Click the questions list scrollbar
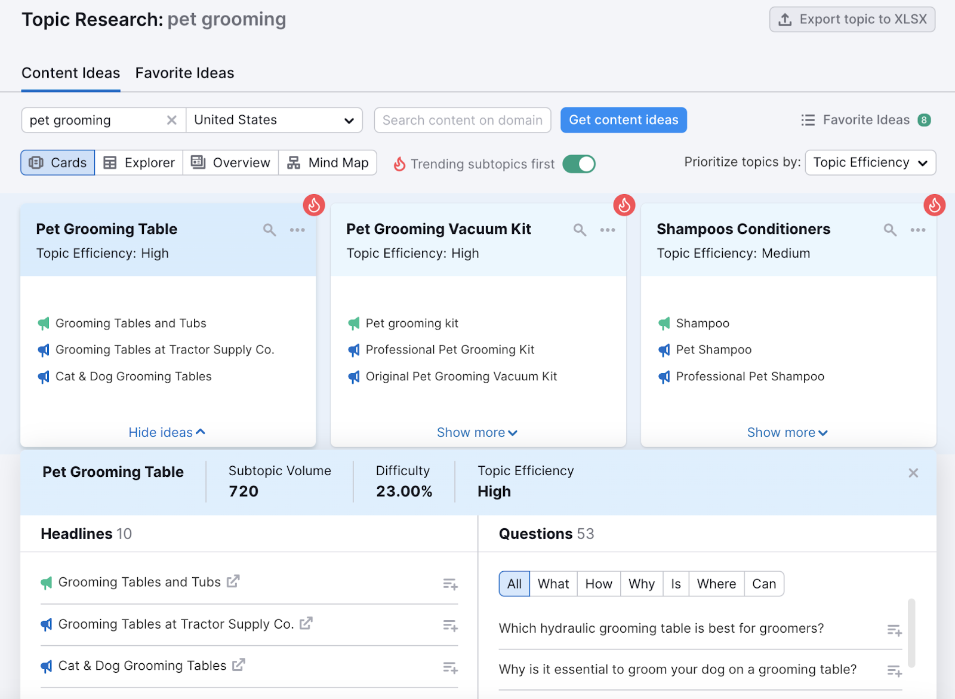The height and width of the screenshot is (699, 955). [911, 633]
